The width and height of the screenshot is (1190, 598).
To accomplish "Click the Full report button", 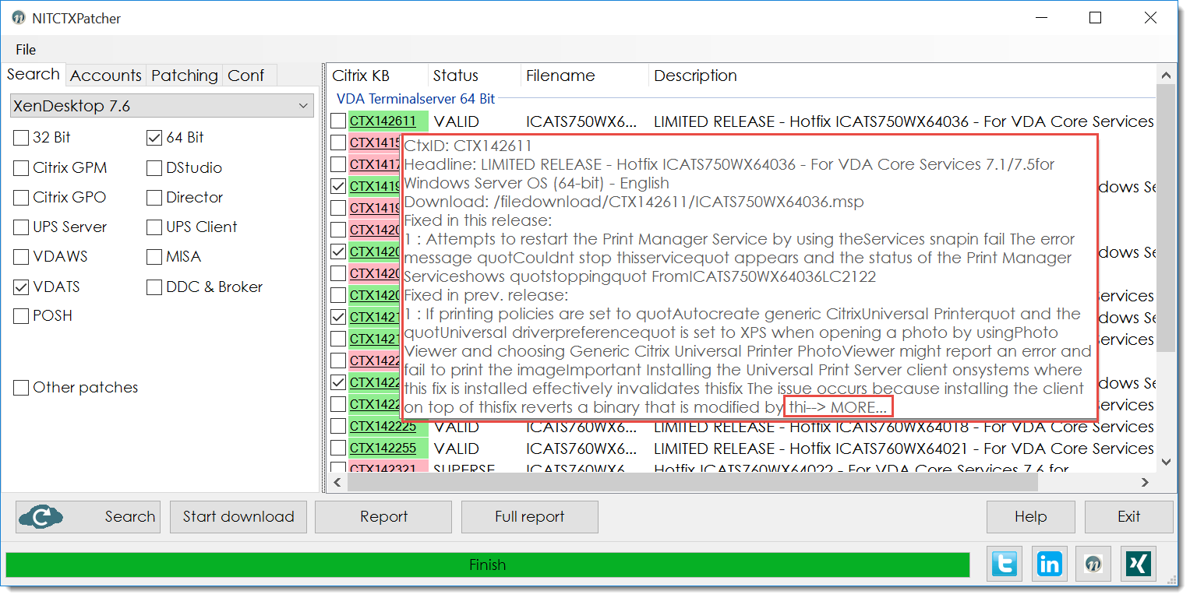I will tap(530, 516).
